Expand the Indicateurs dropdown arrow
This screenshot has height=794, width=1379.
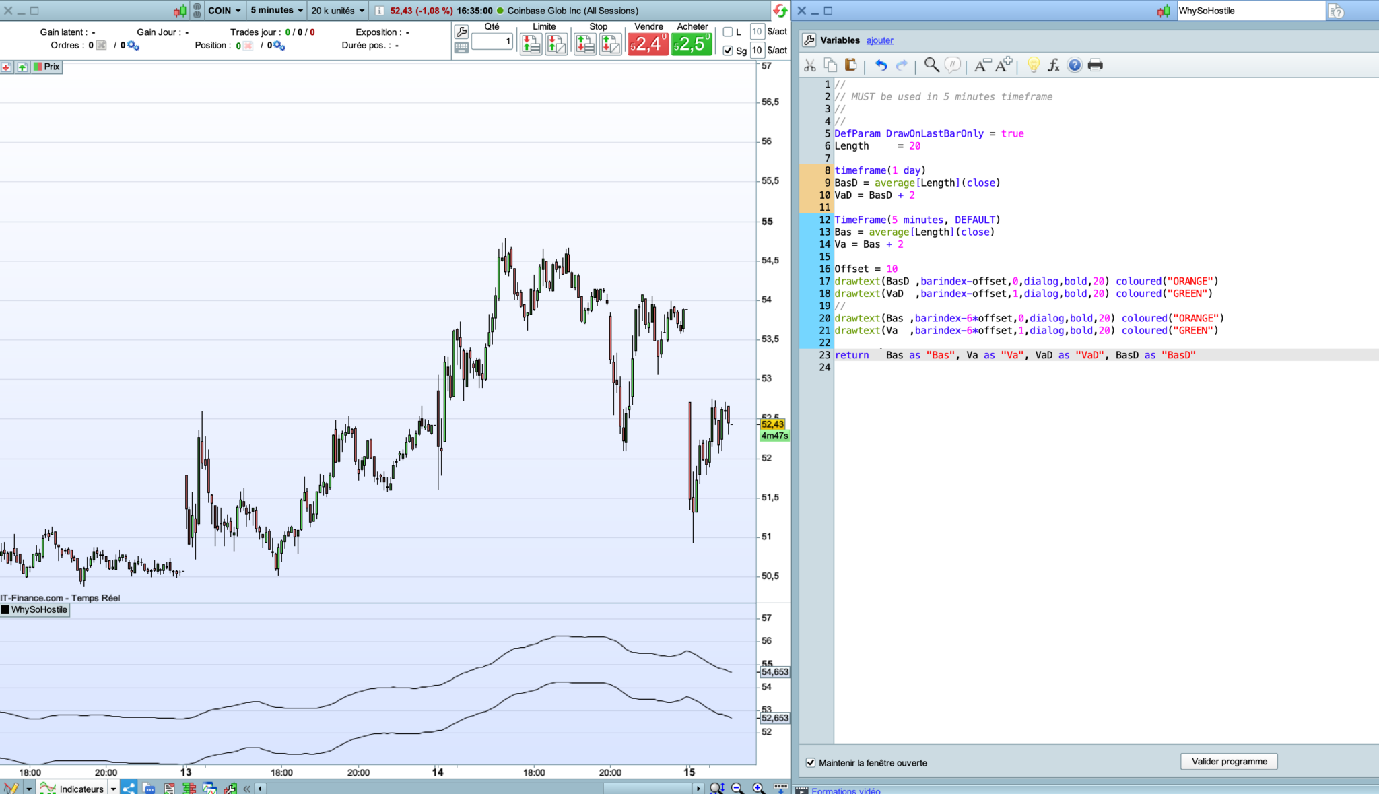click(x=113, y=789)
